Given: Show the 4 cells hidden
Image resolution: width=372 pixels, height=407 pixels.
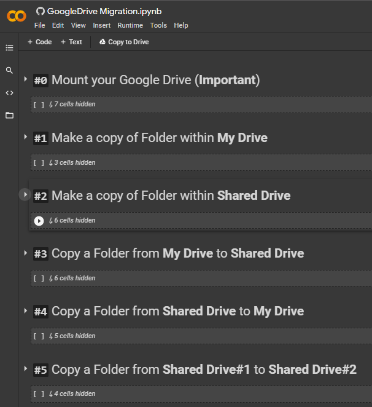Looking at the screenshot, I should pos(72,393).
